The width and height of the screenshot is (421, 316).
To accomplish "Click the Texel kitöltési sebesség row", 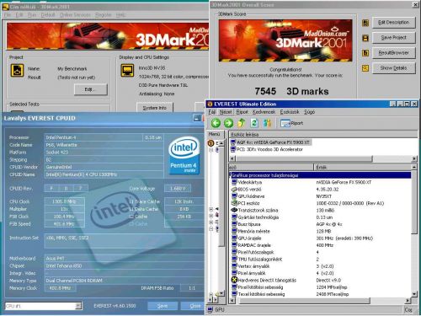I will 320,294.
